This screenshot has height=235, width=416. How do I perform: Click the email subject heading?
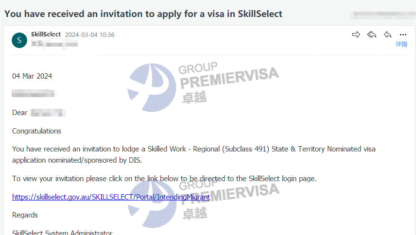[x=143, y=14]
